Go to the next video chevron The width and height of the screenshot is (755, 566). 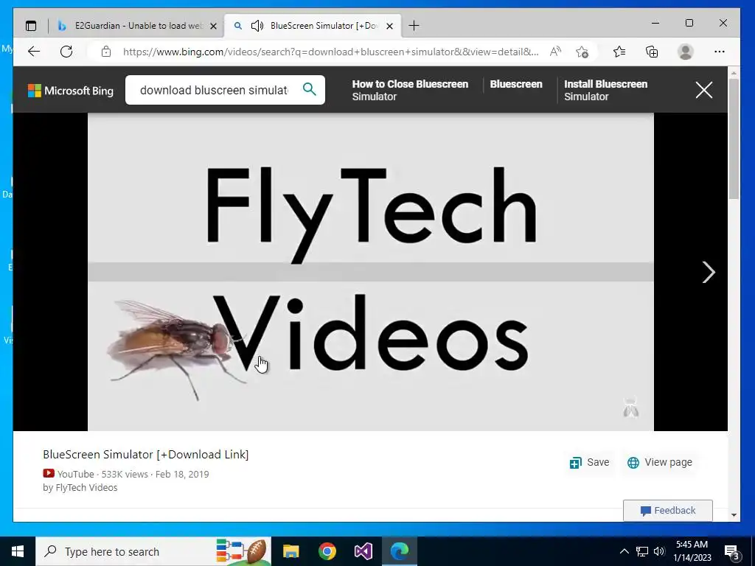(709, 273)
